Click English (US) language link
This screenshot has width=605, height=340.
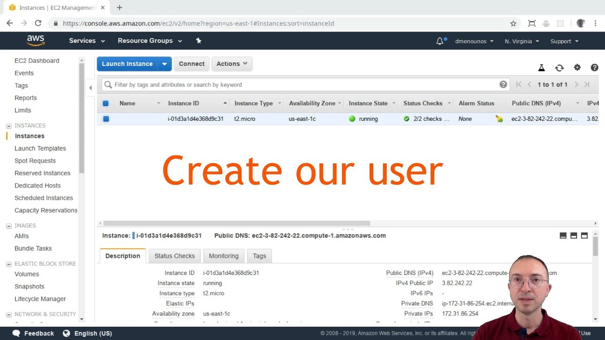coord(93,333)
